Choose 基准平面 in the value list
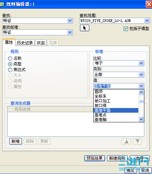152x174 pixels. pyautogui.click(x=116, y=110)
